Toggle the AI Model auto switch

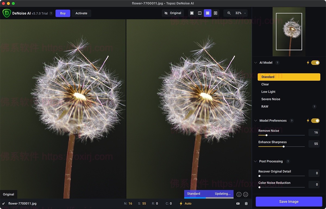coord(315,63)
